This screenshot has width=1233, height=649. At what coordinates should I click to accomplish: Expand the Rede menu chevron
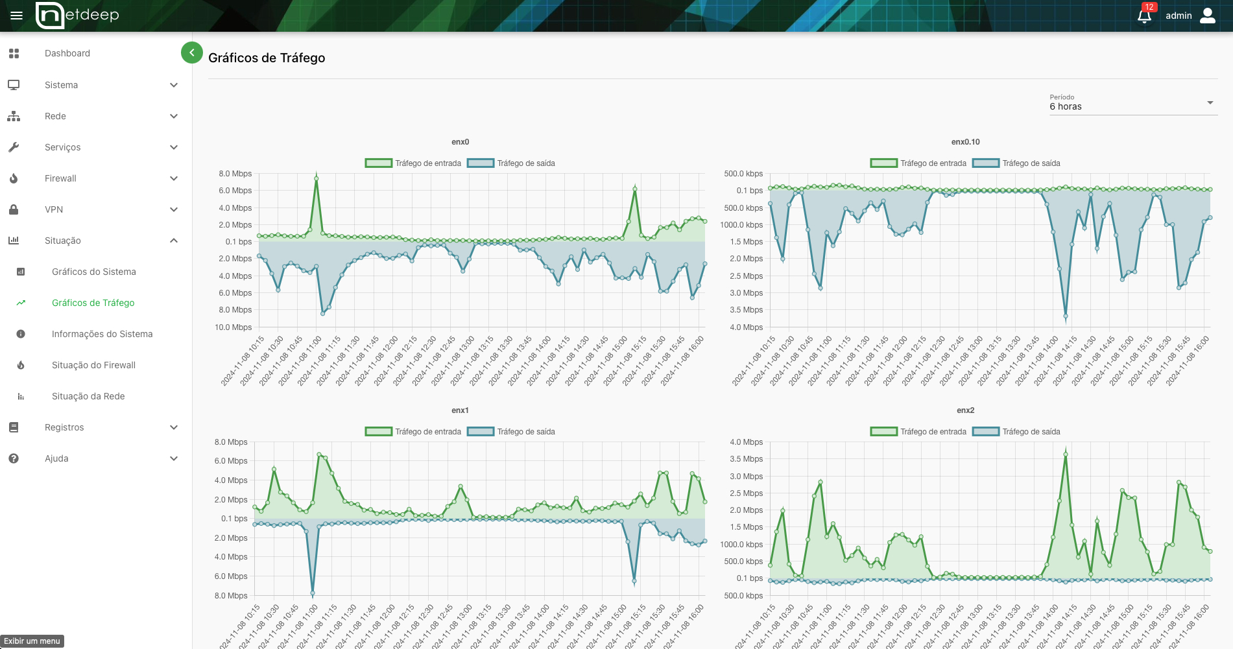point(174,116)
